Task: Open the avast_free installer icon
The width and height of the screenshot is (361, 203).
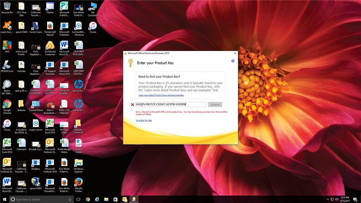Action: pyautogui.click(x=7, y=27)
